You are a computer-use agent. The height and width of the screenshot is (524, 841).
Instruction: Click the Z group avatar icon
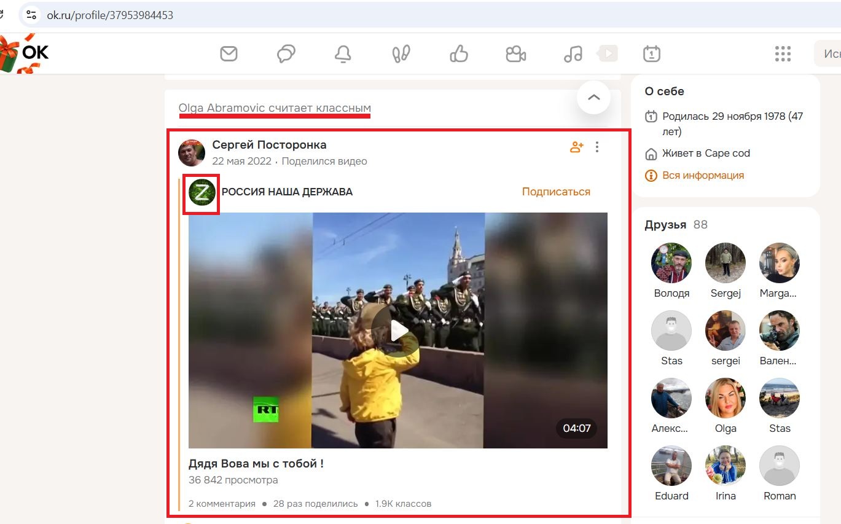202,192
